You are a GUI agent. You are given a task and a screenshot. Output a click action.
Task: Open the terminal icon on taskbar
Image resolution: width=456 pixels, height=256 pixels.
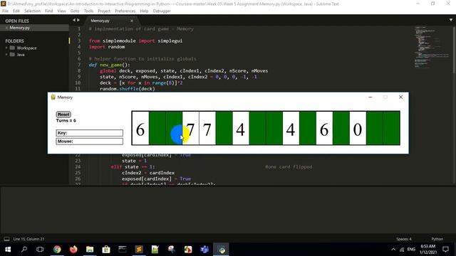point(123,250)
